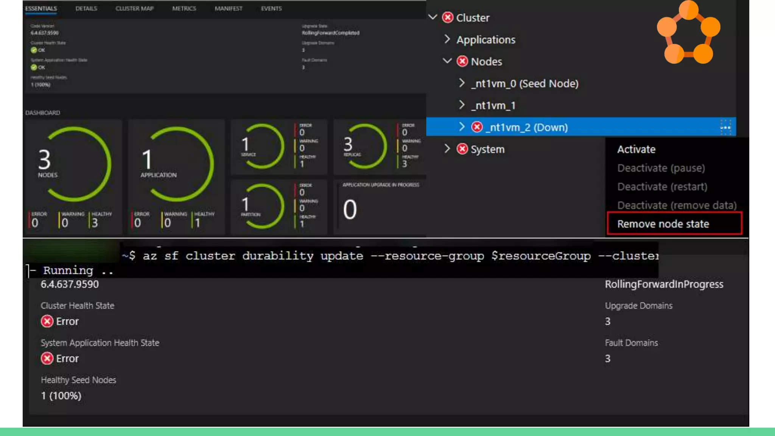Click the error icon next to Nodes
This screenshot has height=436, width=775.
pyautogui.click(x=462, y=61)
